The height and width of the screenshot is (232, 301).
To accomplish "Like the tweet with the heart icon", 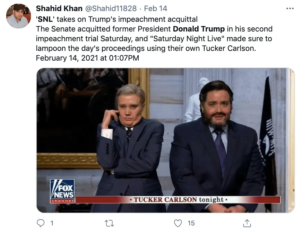I will click(179, 223).
